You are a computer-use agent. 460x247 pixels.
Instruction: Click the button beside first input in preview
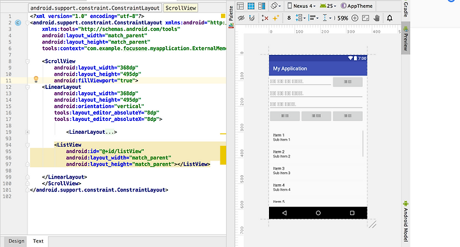[x=348, y=82]
